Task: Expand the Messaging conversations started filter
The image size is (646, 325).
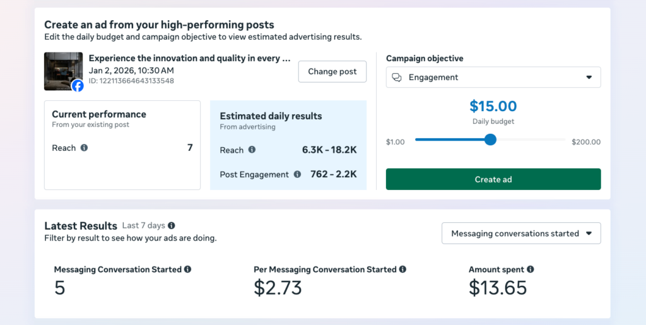Action: point(521,233)
